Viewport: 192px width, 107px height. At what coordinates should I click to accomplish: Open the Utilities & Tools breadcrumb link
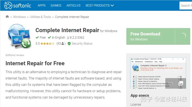pos(40,17)
